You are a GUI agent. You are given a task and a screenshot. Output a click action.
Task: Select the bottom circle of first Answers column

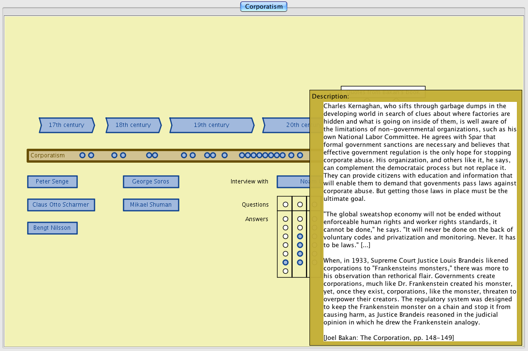pyautogui.click(x=285, y=271)
